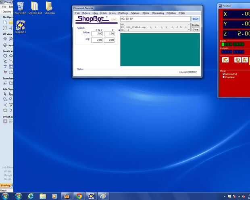Click the command entry field showing M2, 10, 10

tap(155, 19)
